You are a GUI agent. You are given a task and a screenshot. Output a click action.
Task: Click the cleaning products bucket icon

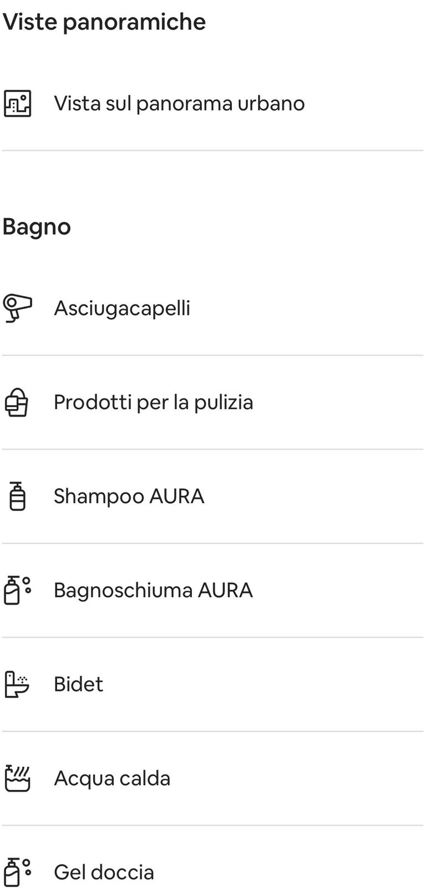tap(17, 402)
